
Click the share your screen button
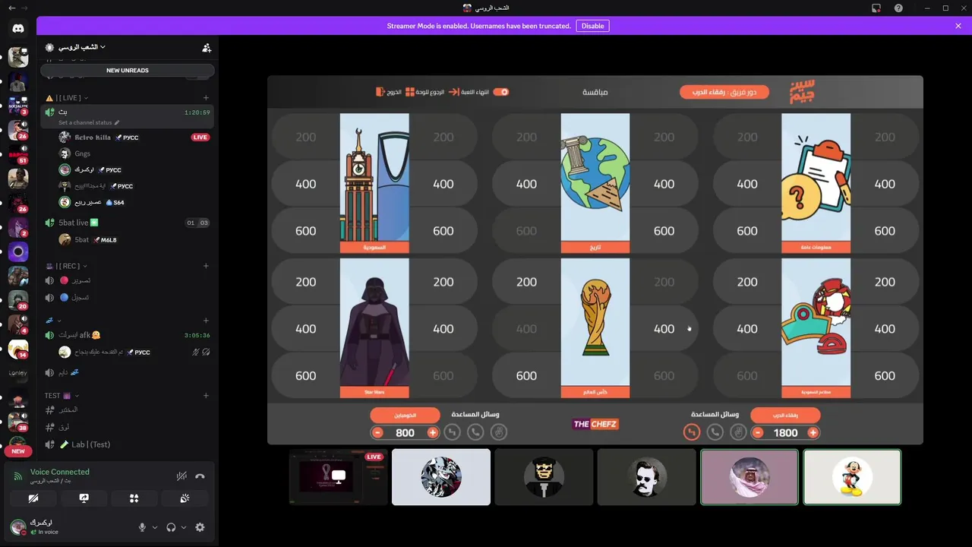coord(84,498)
